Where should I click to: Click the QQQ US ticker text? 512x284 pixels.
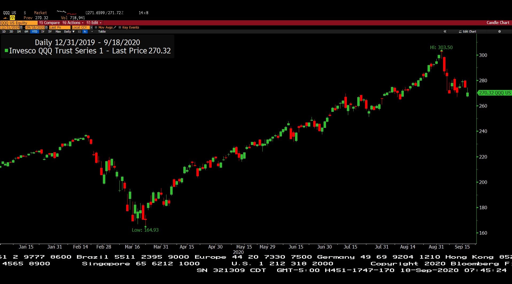(x=10, y=13)
